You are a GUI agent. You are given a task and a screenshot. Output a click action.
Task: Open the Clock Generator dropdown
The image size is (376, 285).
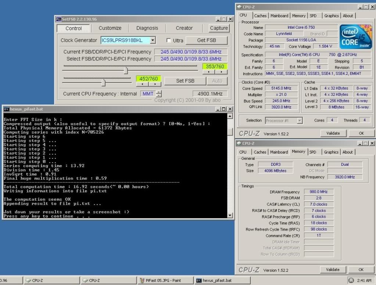pyautogui.click(x=153, y=40)
